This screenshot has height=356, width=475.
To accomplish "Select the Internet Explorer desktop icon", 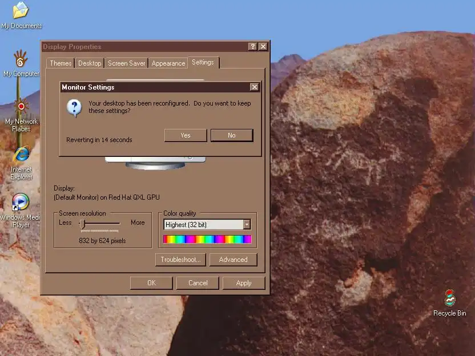I will pos(21,163).
